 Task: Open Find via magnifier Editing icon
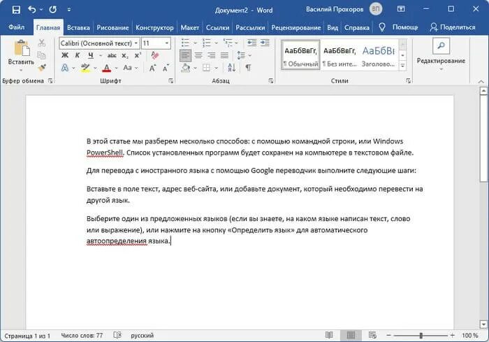tap(441, 46)
